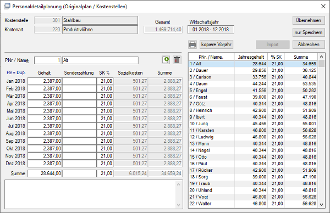Viewport: 330px width, 213px height.
Task: Click the Summe SK % field
Action: pyautogui.click(x=105, y=173)
